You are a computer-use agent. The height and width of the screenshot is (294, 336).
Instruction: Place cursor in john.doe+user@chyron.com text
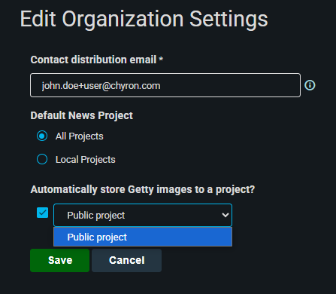[101, 86]
